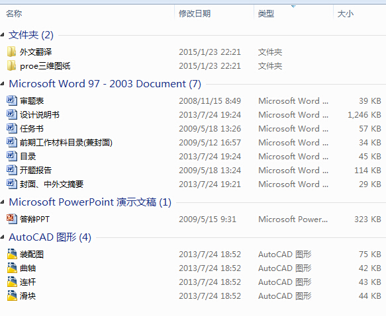Click the AutoCAD icon of 装配图

coord(11,254)
